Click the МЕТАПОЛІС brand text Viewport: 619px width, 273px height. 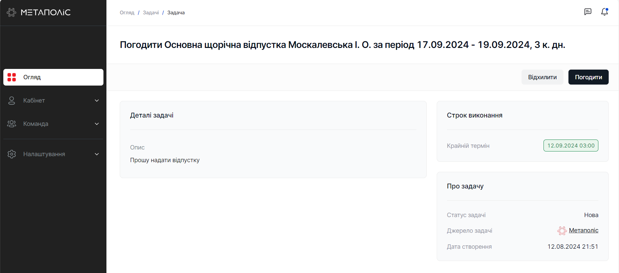point(46,12)
